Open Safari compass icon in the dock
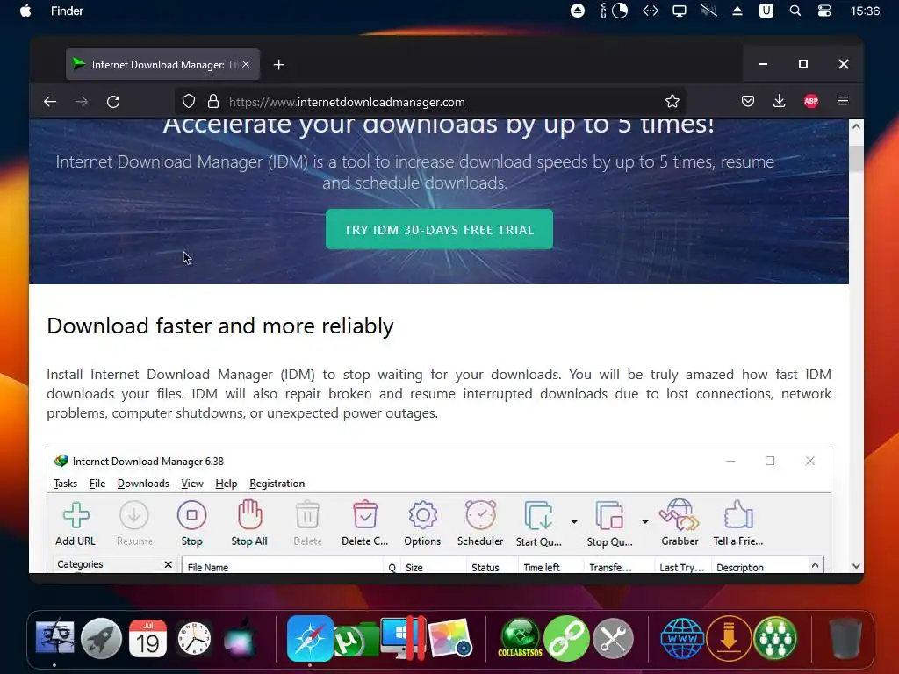This screenshot has height=674, width=899. point(310,638)
